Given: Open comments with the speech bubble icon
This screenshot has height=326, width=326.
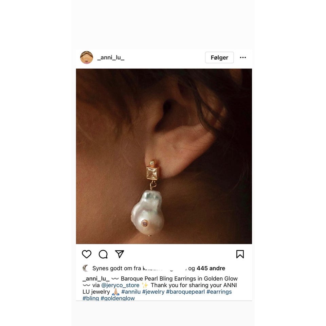Looking at the screenshot, I should [103, 254].
